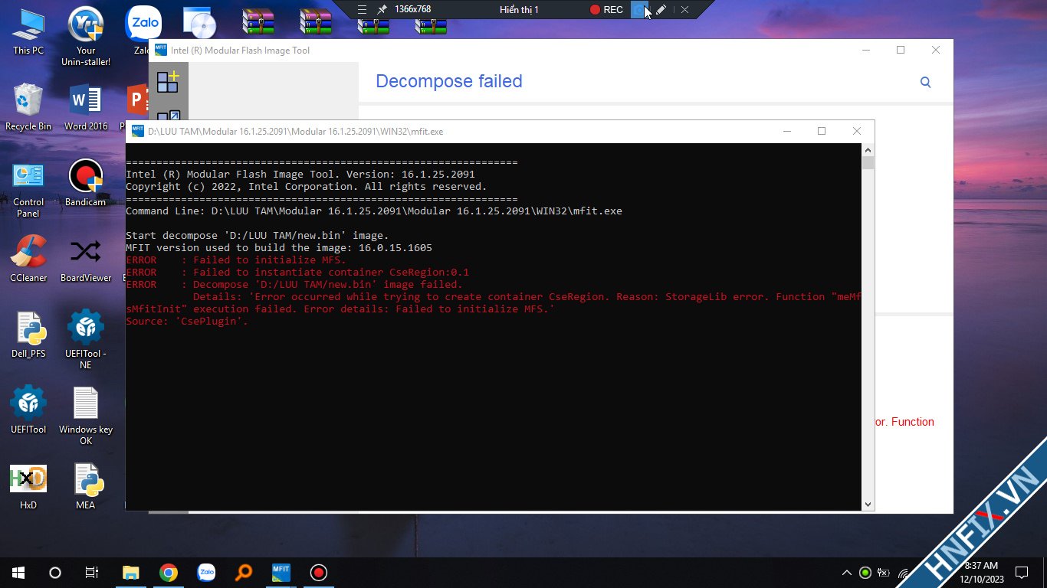Click the console scrollbar up arrow

pyautogui.click(x=868, y=150)
